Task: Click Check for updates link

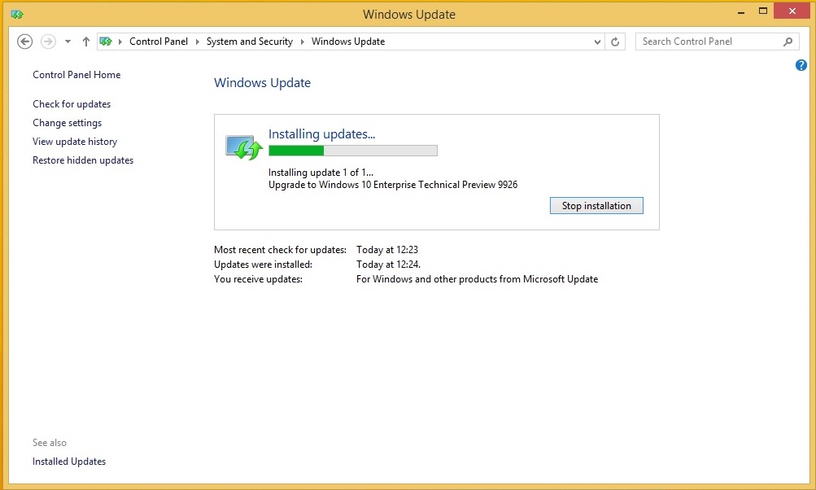Action: point(72,104)
